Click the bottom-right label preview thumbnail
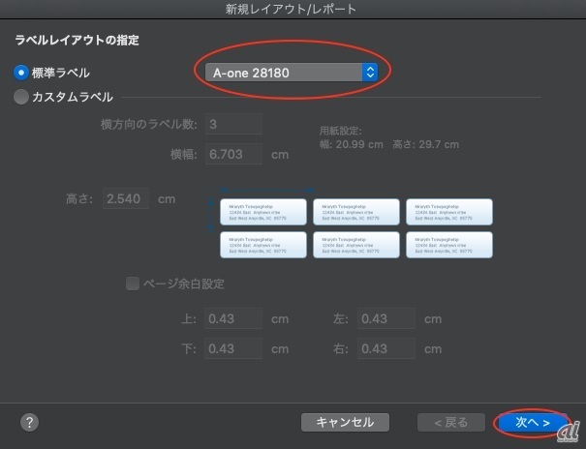 (x=449, y=245)
